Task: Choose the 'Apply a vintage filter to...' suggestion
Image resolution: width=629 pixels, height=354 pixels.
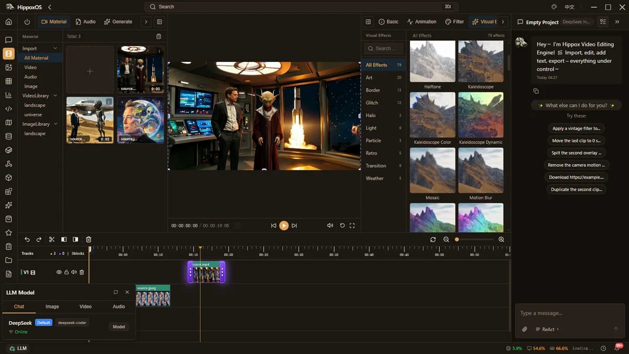Action: click(576, 128)
